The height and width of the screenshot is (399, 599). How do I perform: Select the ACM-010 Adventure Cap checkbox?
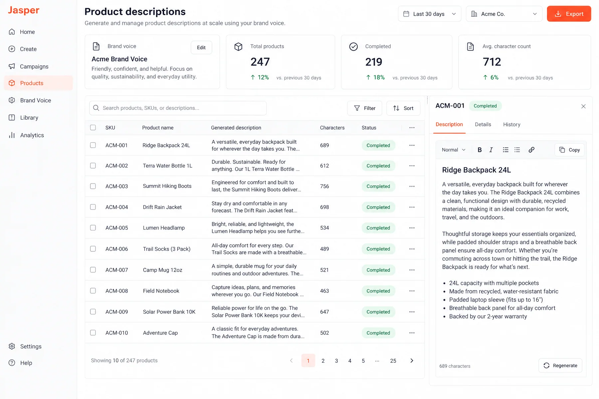93,333
